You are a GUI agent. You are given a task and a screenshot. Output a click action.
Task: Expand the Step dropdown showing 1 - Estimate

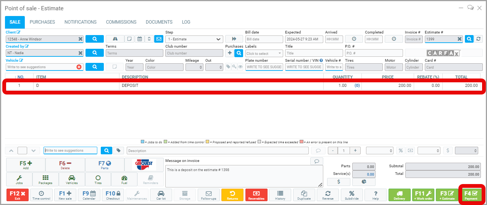click(194, 39)
